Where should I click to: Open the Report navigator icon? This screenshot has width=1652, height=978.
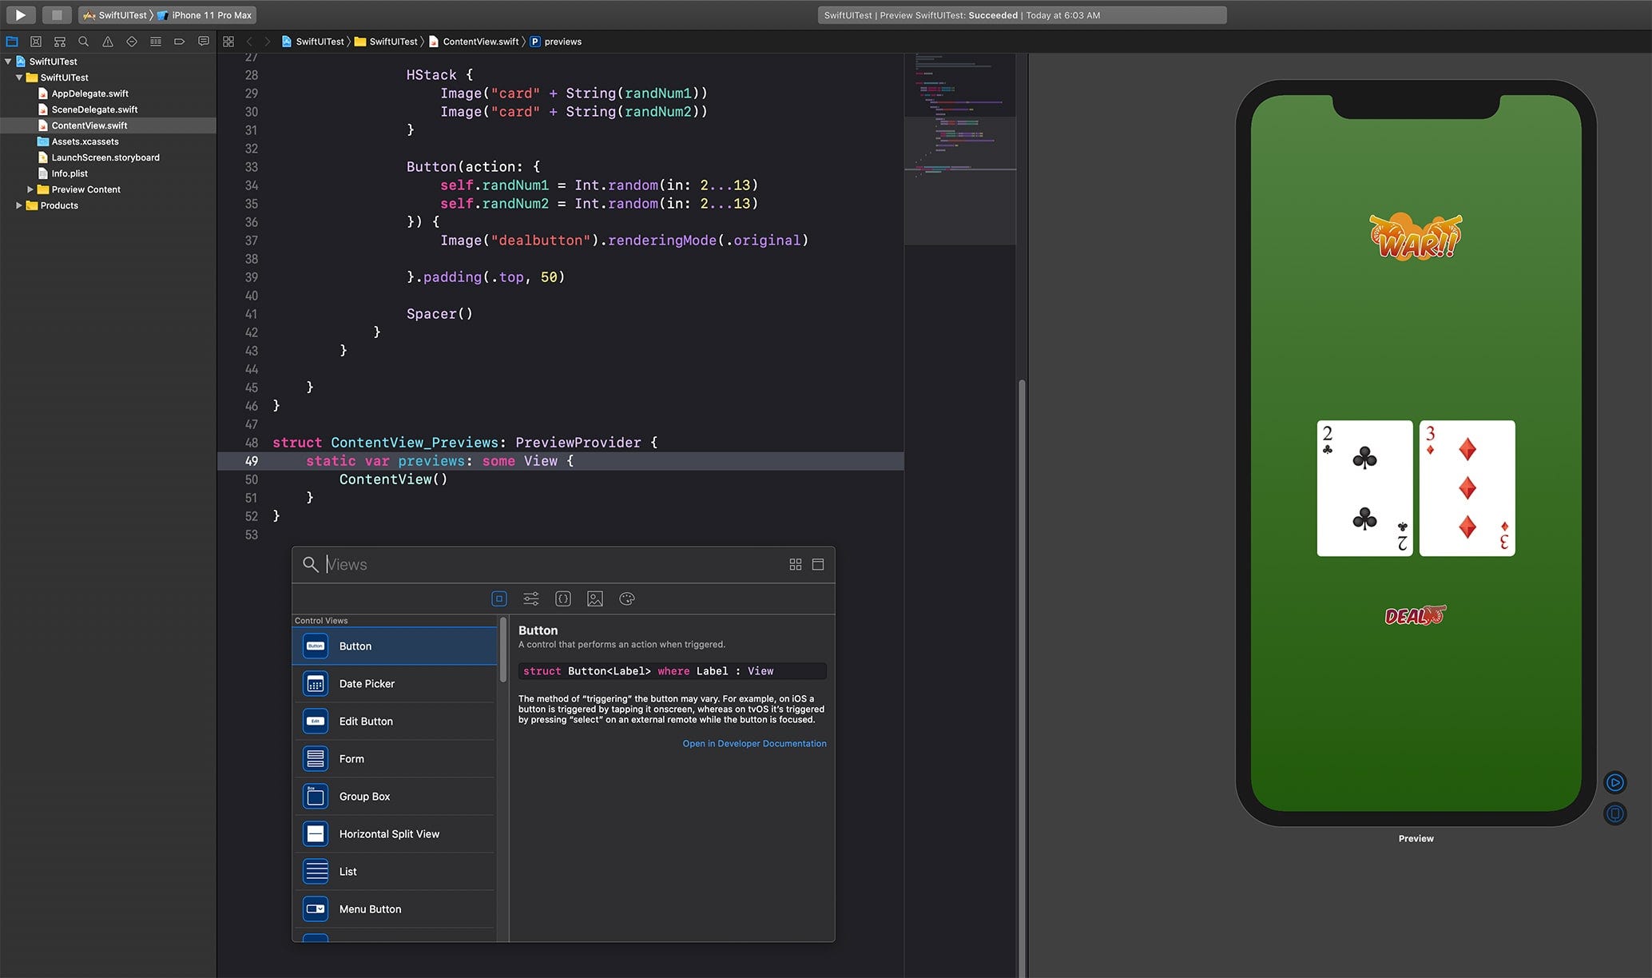tap(203, 42)
